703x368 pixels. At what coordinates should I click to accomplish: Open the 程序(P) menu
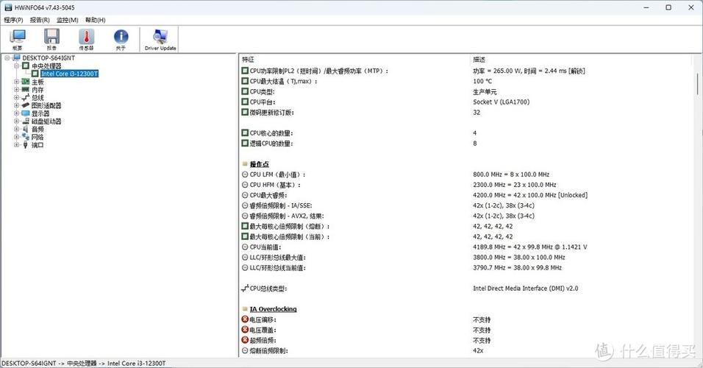13,20
